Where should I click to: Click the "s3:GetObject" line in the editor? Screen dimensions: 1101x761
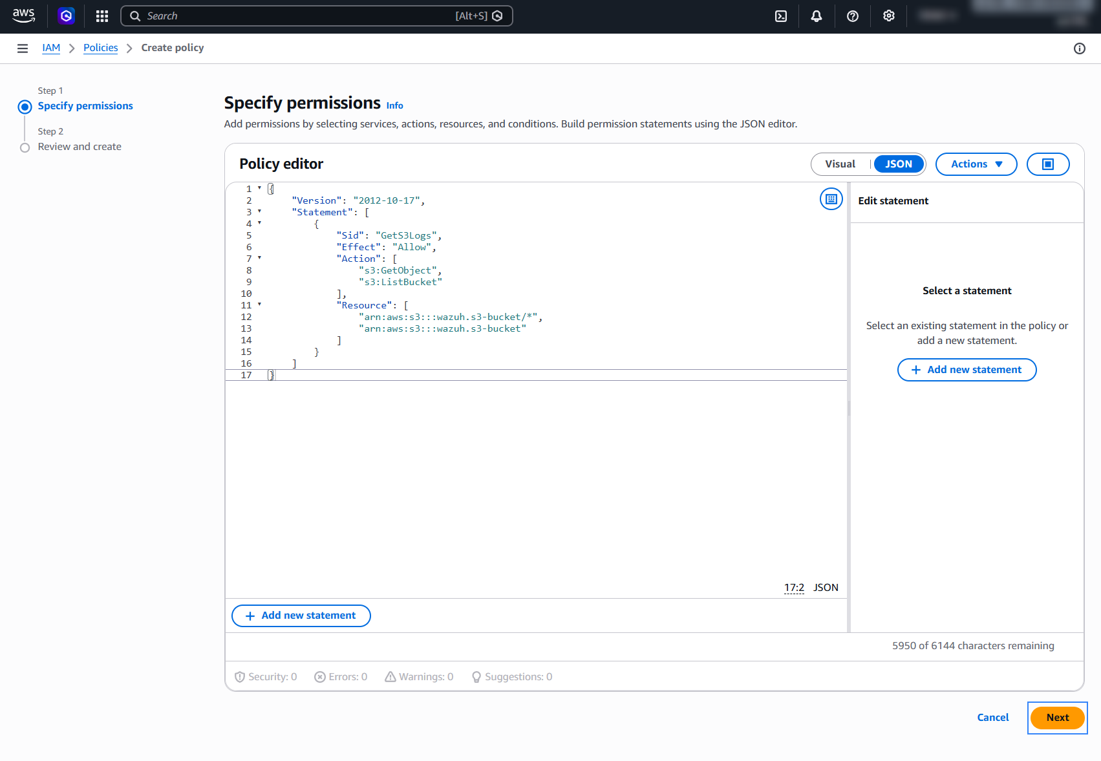pos(400,270)
